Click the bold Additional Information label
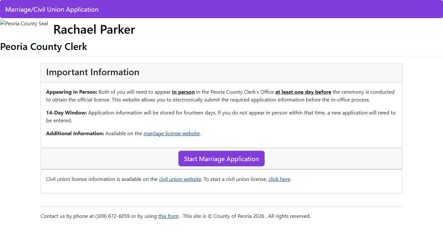 [75, 134]
